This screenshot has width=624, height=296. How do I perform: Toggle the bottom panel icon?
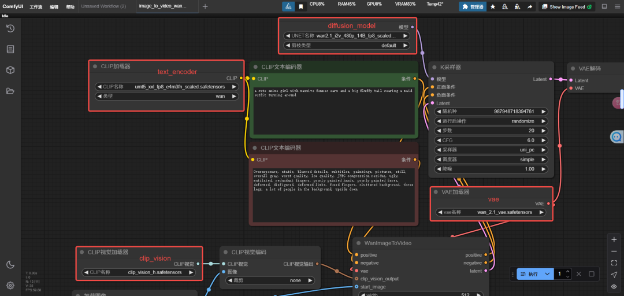[x=604, y=6]
